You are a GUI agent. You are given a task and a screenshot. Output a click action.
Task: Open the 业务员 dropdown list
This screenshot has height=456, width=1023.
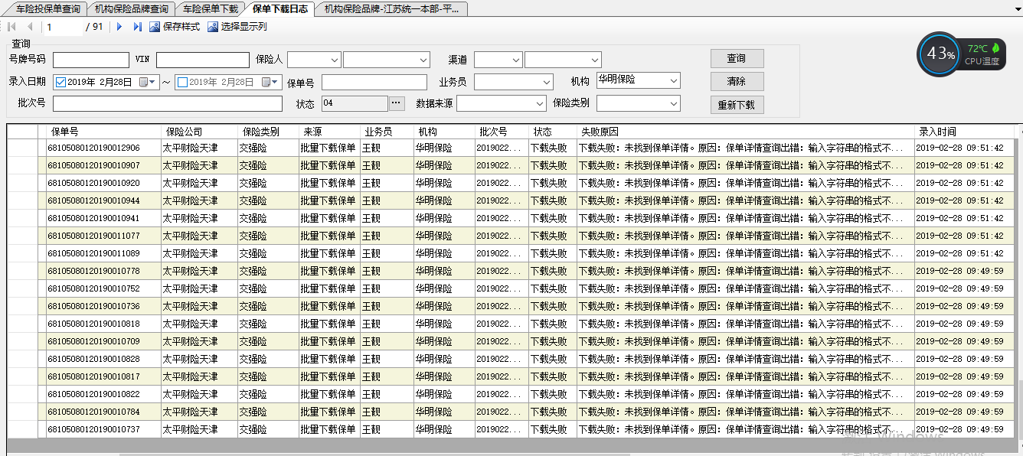click(x=546, y=82)
